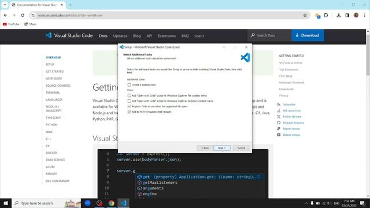The width and height of the screenshot is (370, 208).
Task: Select LANGUAGES in the docs sidebar
Action: pyautogui.click(x=54, y=99)
